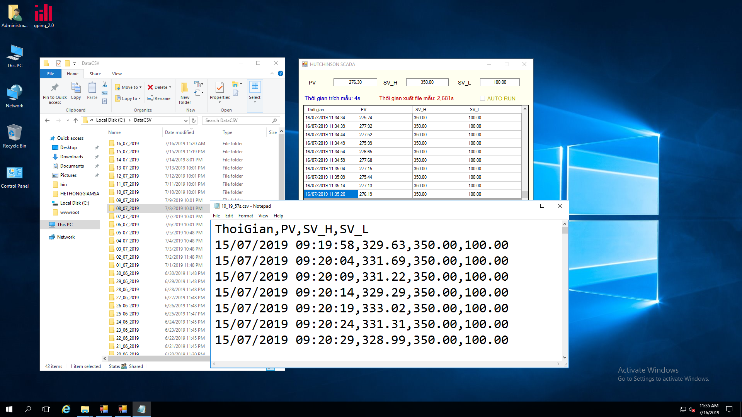Select Downloads in Quick access
The width and height of the screenshot is (742, 417).
[x=71, y=157]
